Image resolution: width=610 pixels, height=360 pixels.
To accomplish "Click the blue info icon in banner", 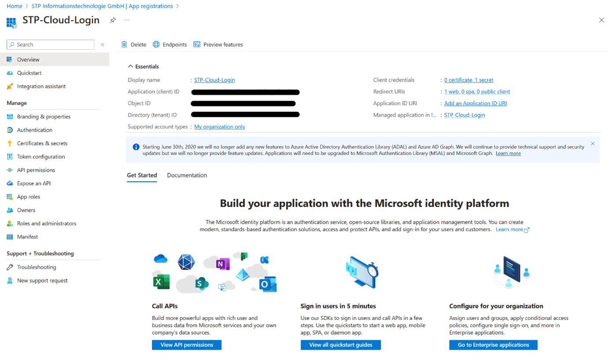I will [136, 147].
